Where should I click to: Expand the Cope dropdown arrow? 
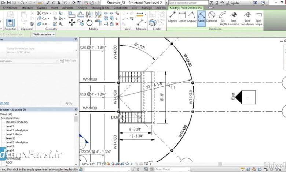51,13
